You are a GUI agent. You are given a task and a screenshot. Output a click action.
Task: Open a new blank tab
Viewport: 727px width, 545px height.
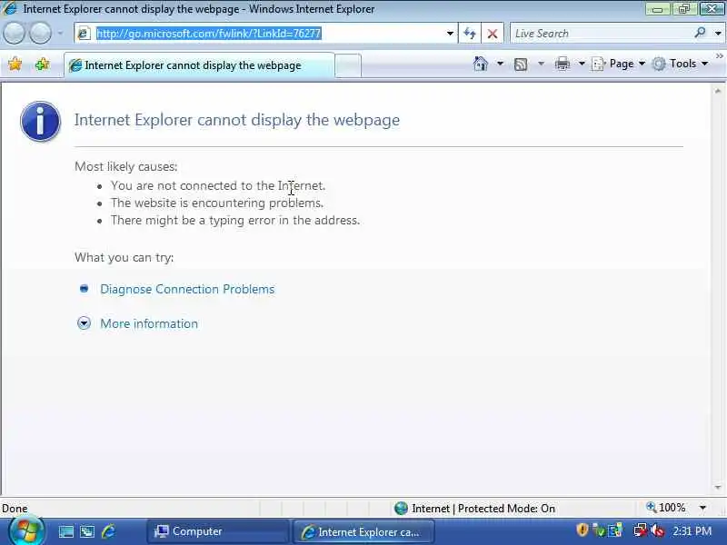tap(348, 65)
